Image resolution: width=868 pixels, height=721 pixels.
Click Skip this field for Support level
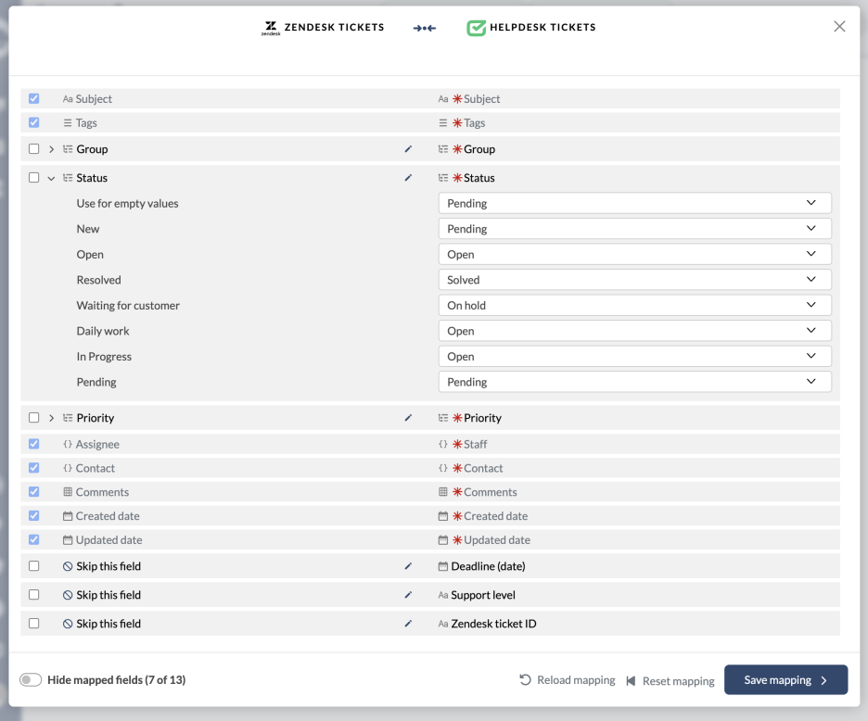pyautogui.click(x=108, y=595)
